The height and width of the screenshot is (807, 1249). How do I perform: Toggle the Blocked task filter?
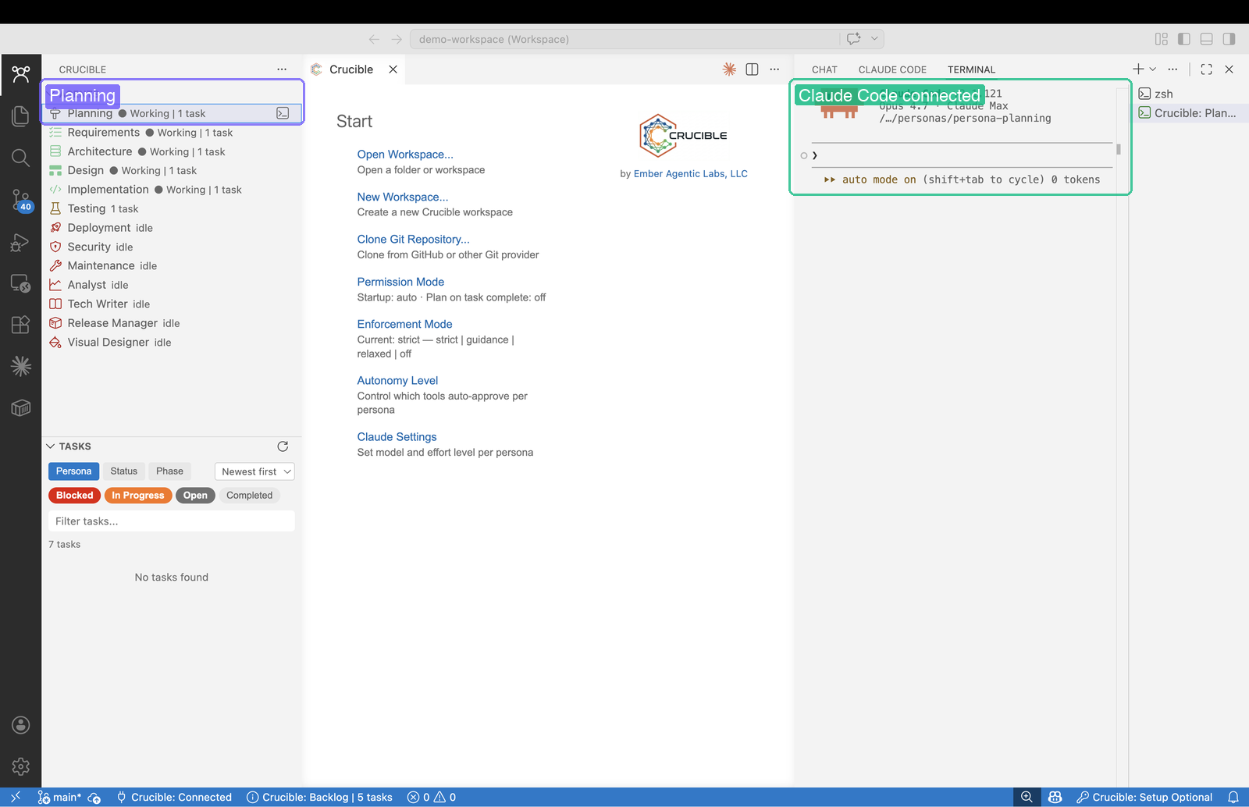coord(73,495)
